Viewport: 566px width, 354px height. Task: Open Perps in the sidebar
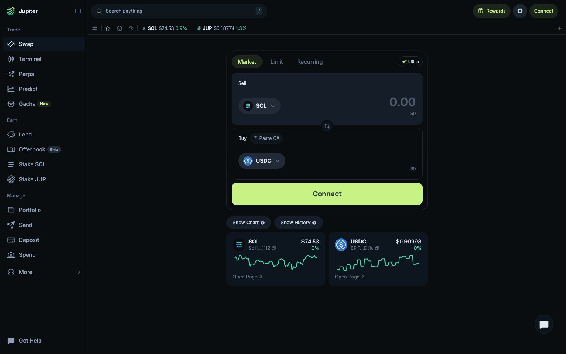pyautogui.click(x=44, y=74)
